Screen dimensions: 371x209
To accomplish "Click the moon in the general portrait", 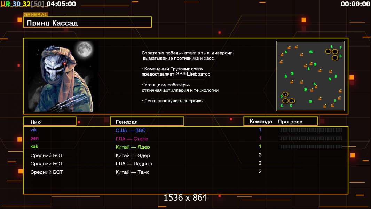I will tap(85, 49).
